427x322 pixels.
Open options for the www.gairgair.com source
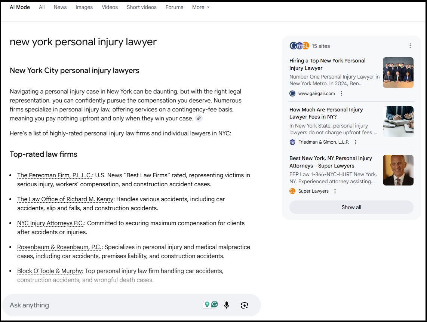coord(341,93)
